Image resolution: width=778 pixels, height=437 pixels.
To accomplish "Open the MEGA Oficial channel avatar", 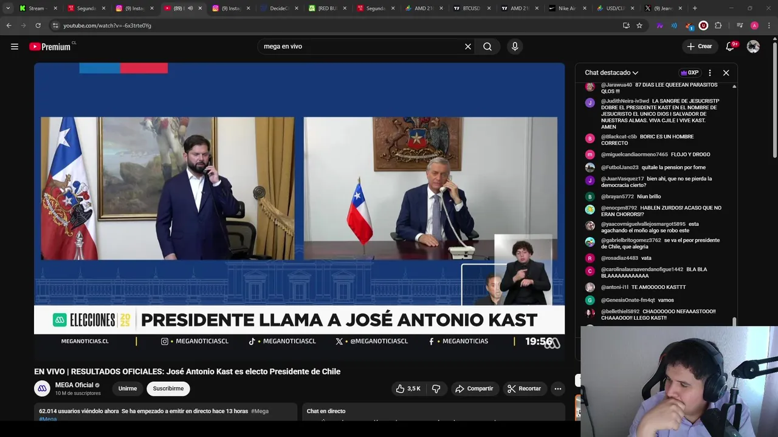I will coord(42,388).
